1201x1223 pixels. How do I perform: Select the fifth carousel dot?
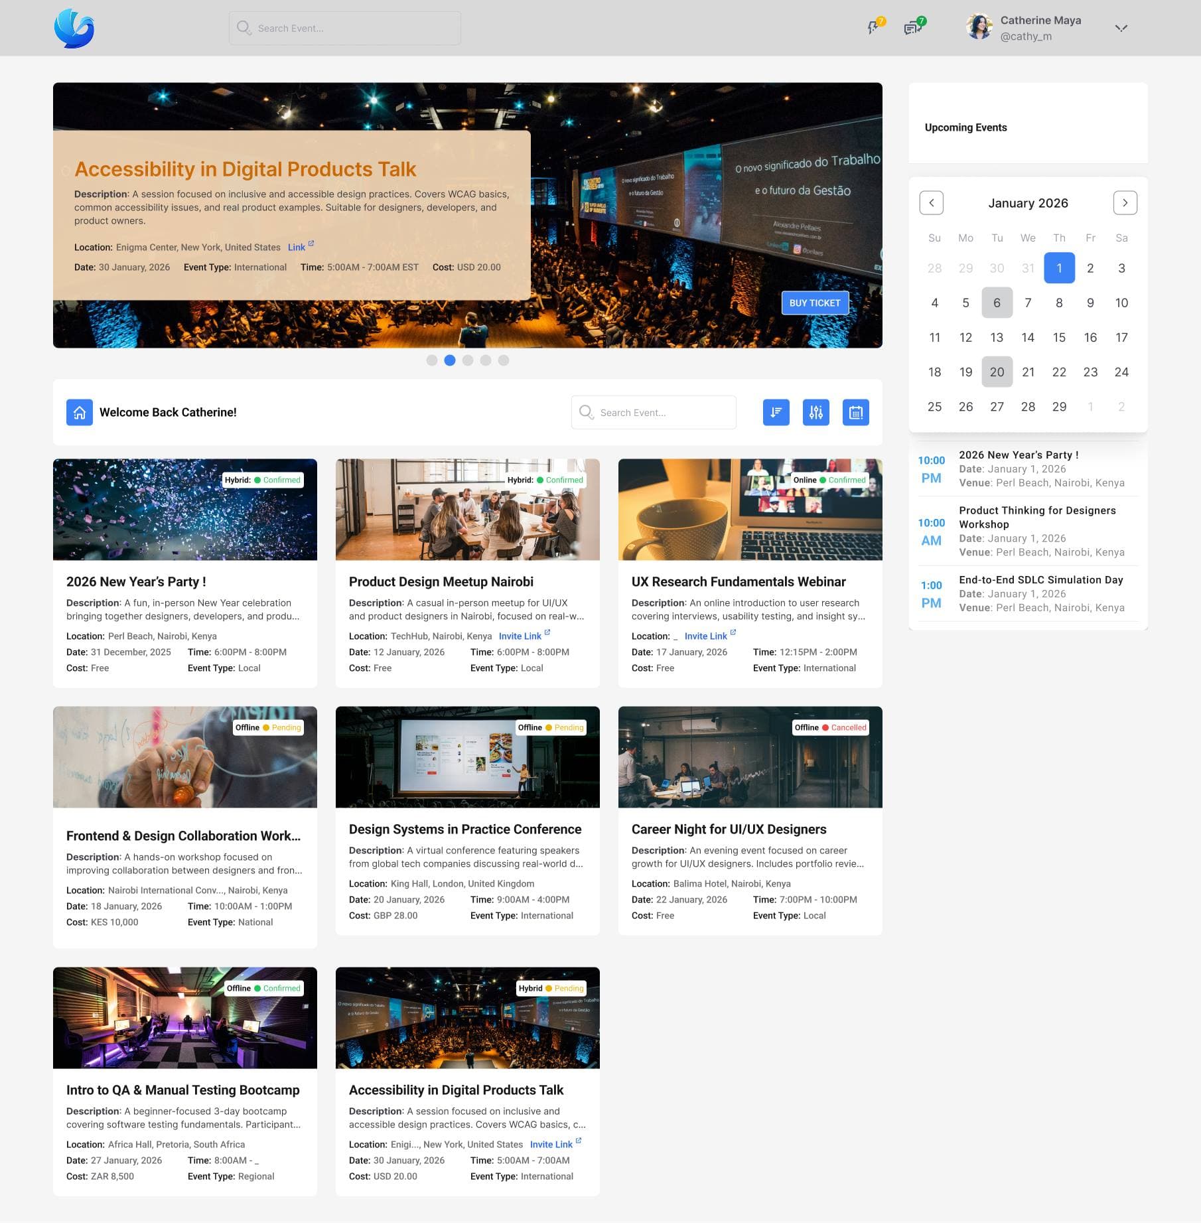[x=504, y=360]
